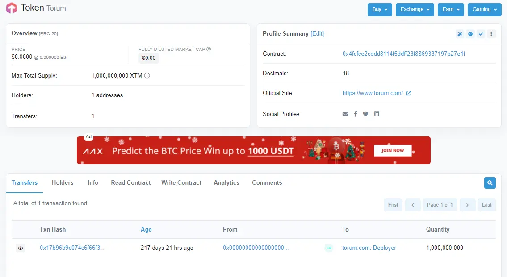Switch to the Holders tab
Image resolution: width=507 pixels, height=277 pixels.
63,183
